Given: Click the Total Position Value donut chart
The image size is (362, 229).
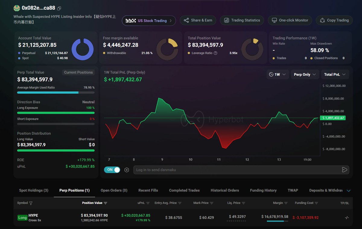Looking at the screenshot, I should 252,49.
